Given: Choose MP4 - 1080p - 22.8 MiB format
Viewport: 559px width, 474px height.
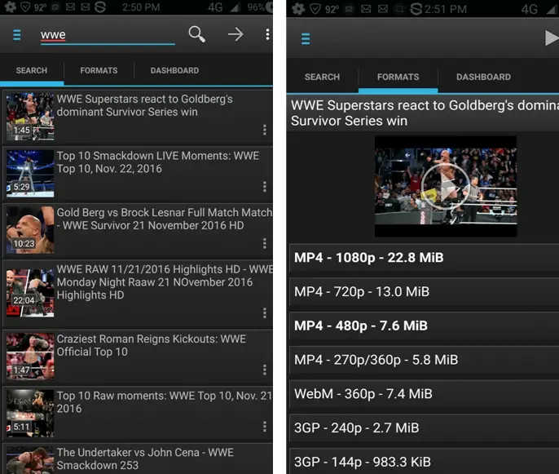Looking at the screenshot, I should click(x=425, y=258).
